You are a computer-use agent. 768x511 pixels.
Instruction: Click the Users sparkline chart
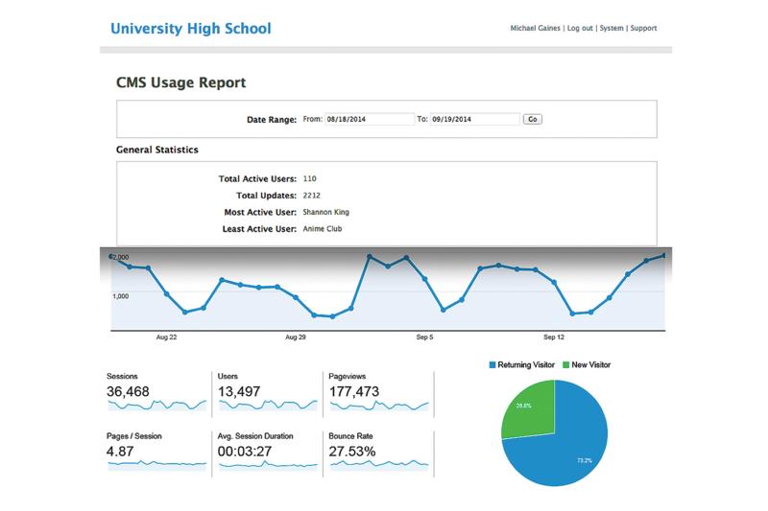coord(268,406)
